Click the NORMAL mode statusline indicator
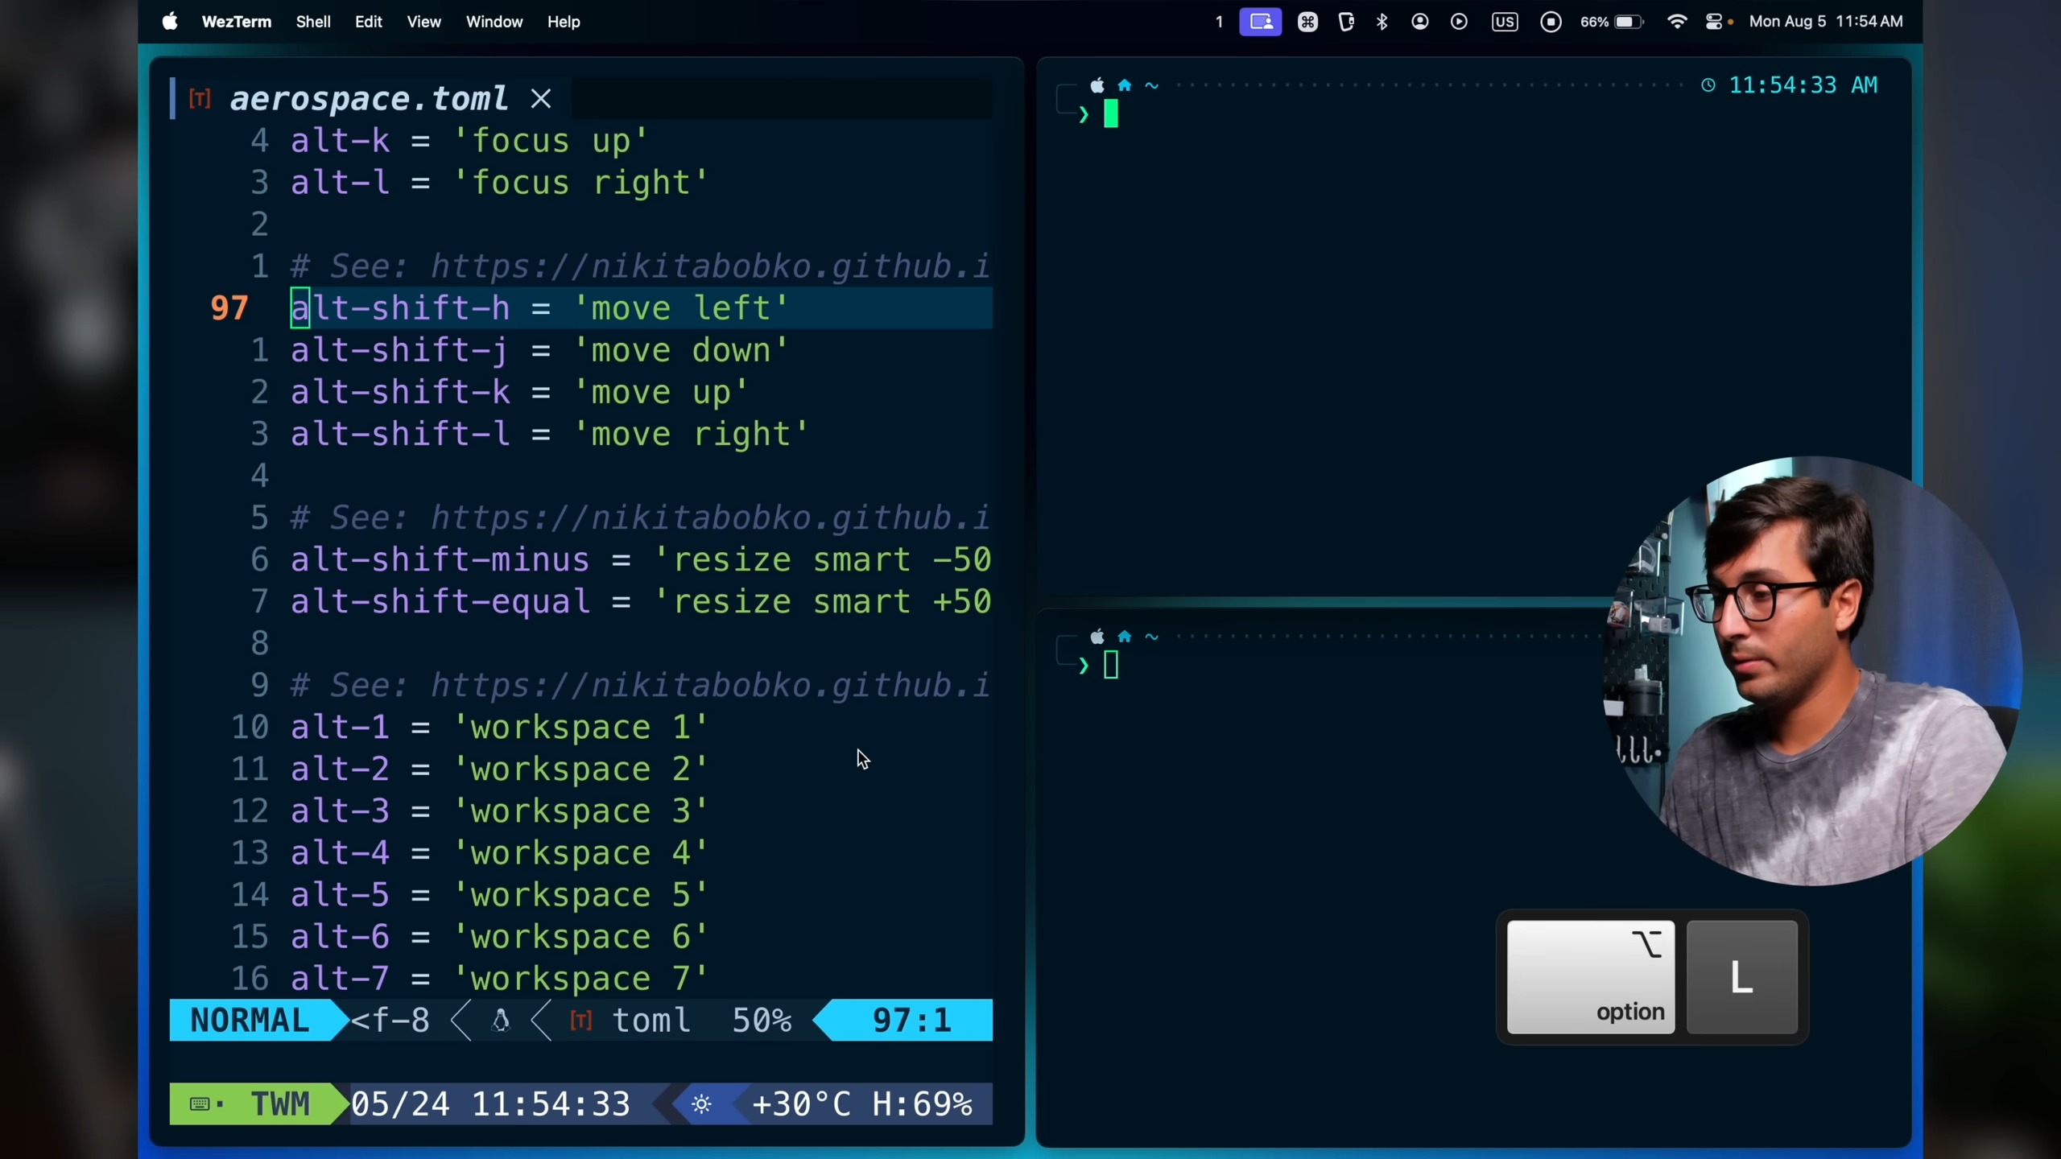 click(250, 1021)
